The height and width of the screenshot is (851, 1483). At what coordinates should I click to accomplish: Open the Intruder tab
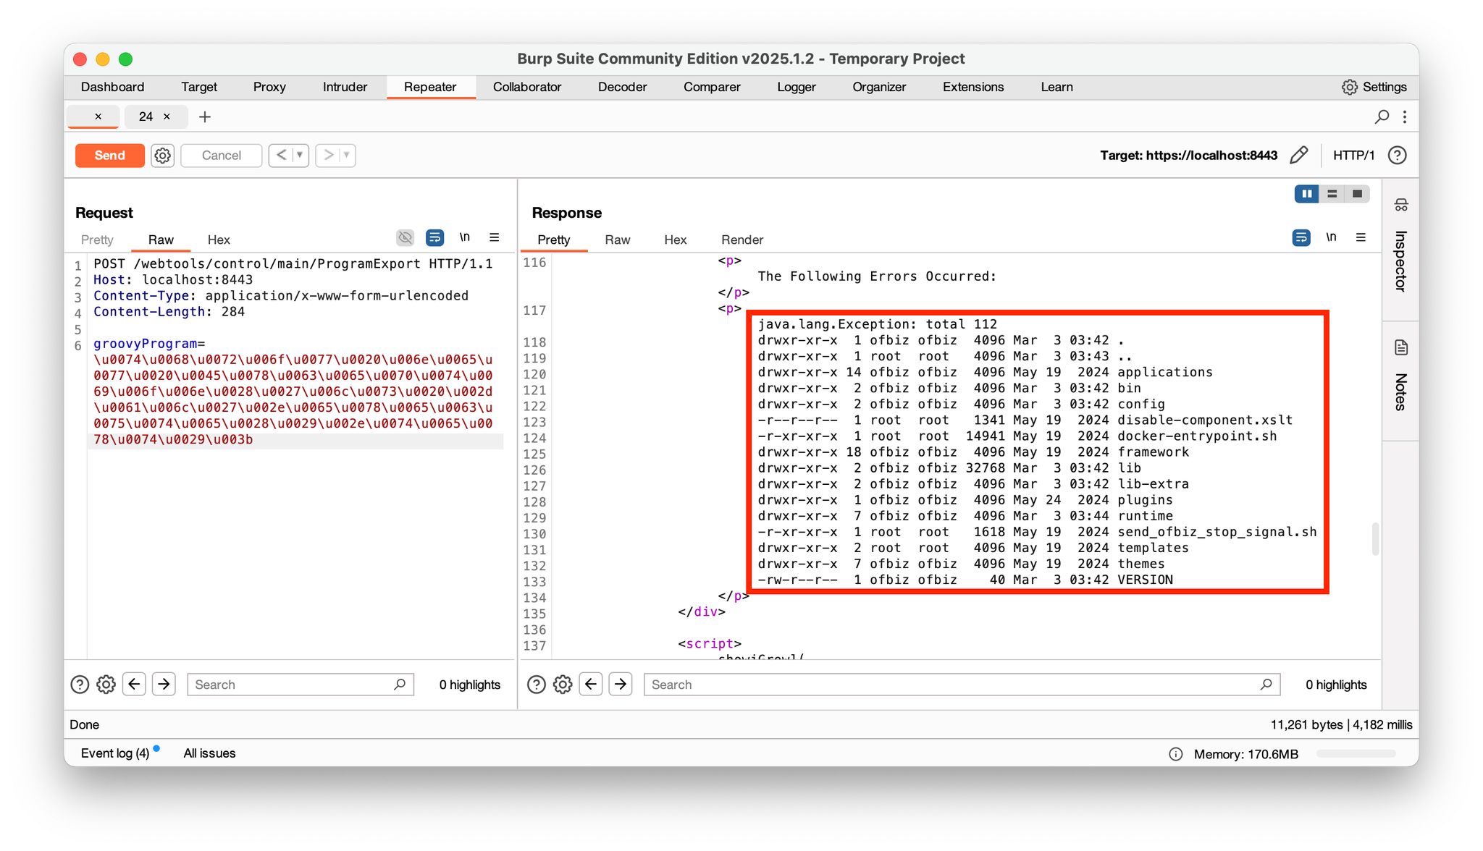[x=345, y=87]
